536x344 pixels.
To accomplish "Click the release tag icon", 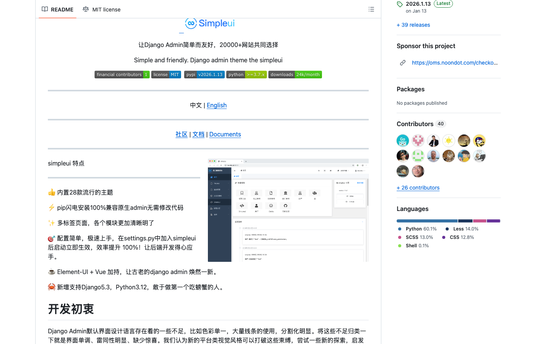I will 400,4.
